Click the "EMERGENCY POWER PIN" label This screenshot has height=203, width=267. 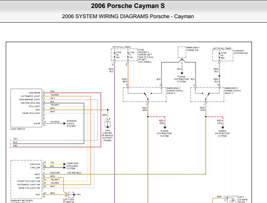point(193,49)
